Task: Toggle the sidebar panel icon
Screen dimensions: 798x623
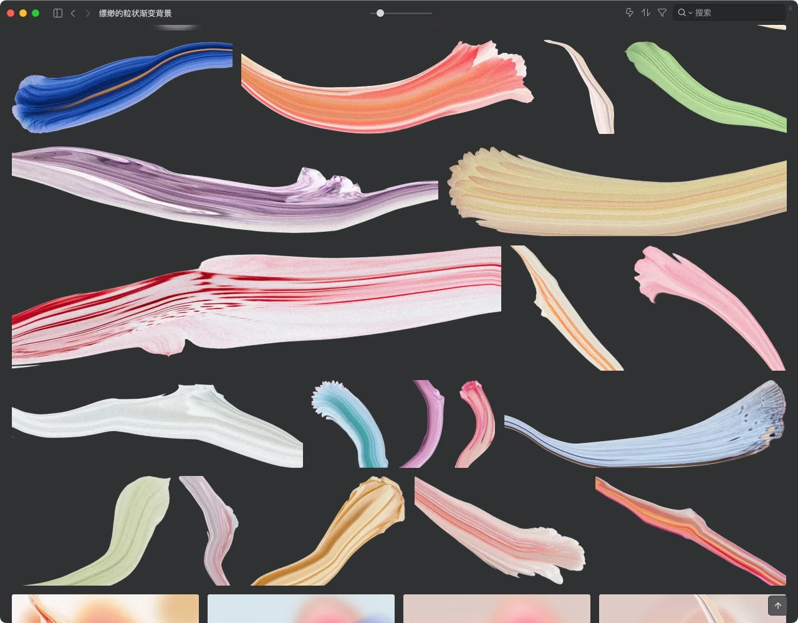Action: (58, 13)
